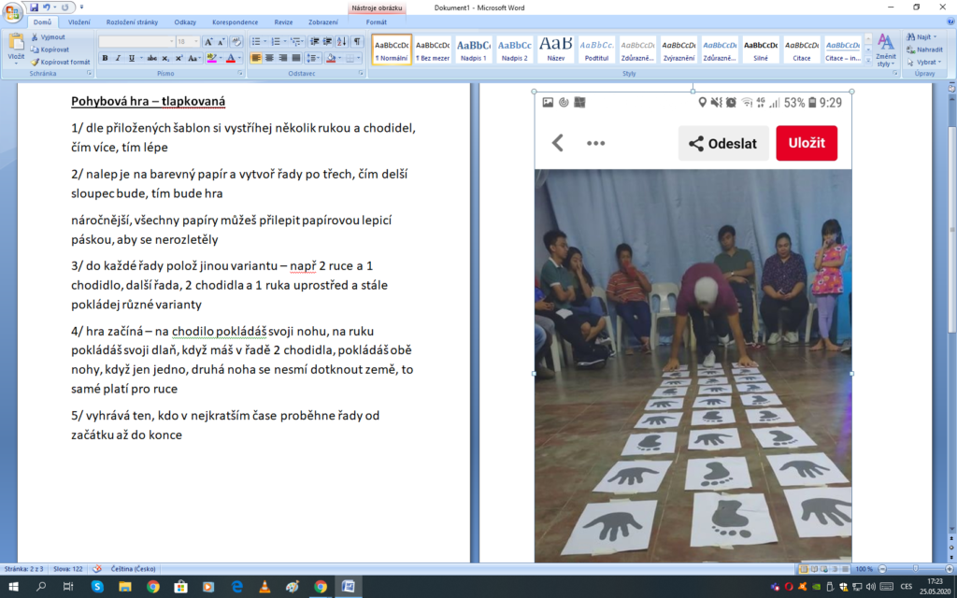This screenshot has width=957, height=598.
Task: Click the Stránka: 2 z 3 page indicator
Action: pyautogui.click(x=23, y=569)
